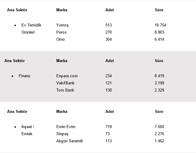Click the 7.600 duration value
196x153 pixels.
pyautogui.click(x=159, y=127)
